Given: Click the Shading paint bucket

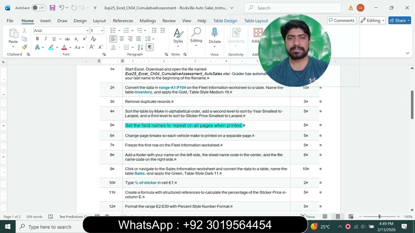Looking at the screenshot, I should pyautogui.click(x=113, y=47).
